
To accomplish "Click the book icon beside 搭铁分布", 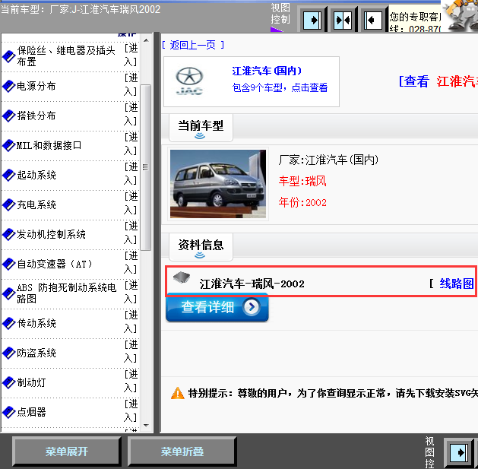I will 8,116.
